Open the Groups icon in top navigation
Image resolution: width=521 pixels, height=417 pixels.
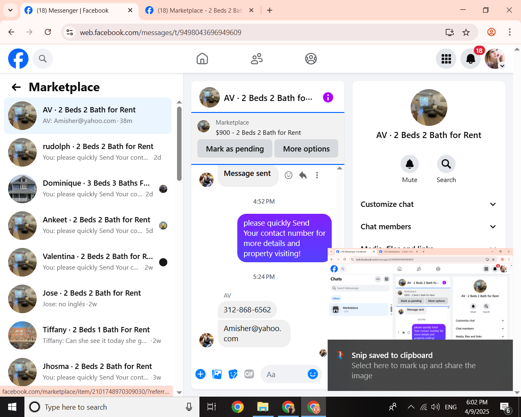click(311, 59)
